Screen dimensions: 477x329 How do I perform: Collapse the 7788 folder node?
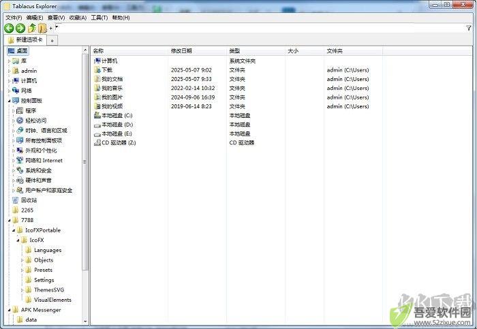point(9,221)
